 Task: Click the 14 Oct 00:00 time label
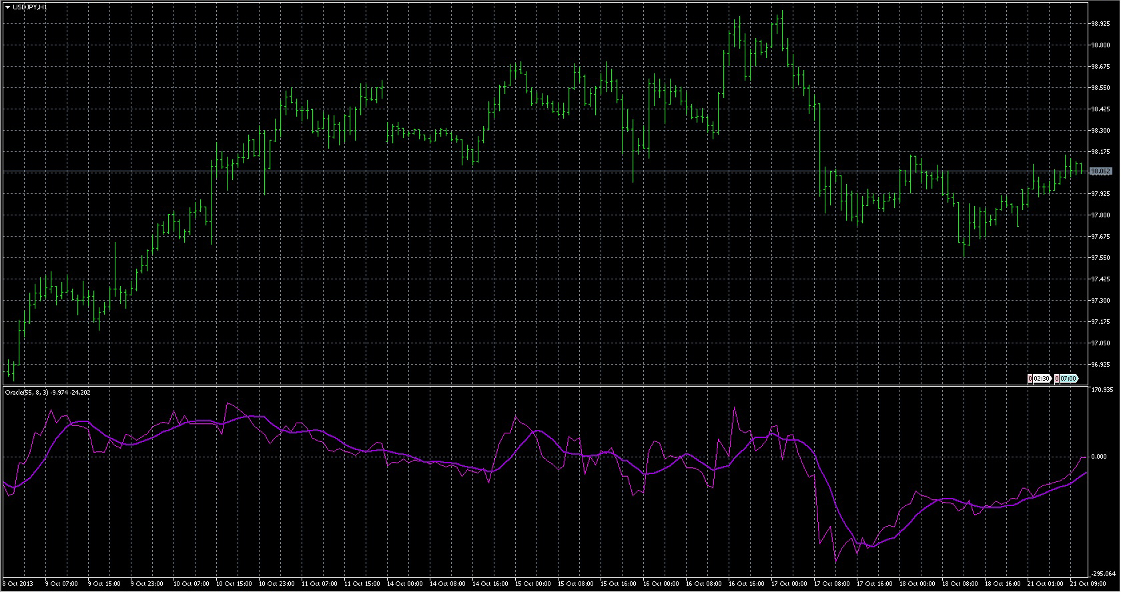(404, 584)
